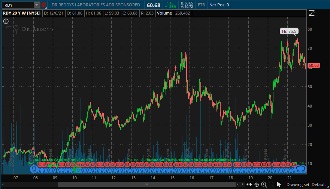This screenshot has width=330, height=189.
Task: Click the 40 price axis label
Action: 310,106
